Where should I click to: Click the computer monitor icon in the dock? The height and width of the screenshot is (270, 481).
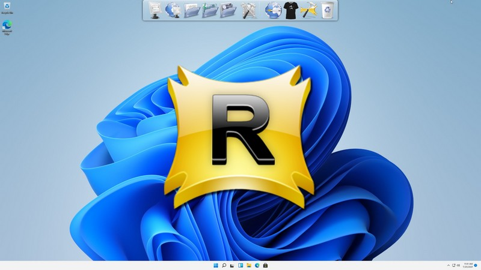pyautogui.click(x=155, y=10)
